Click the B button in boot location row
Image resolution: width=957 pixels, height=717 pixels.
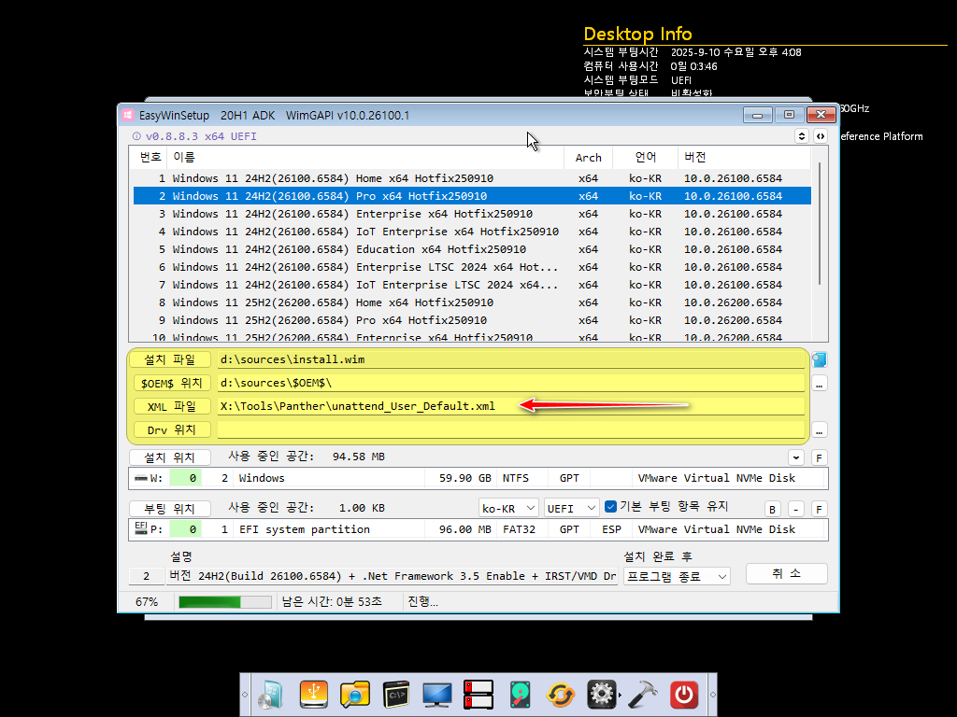772,509
